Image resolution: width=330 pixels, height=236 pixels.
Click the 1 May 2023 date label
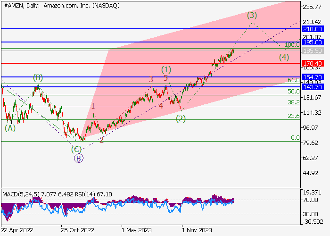point(136,230)
